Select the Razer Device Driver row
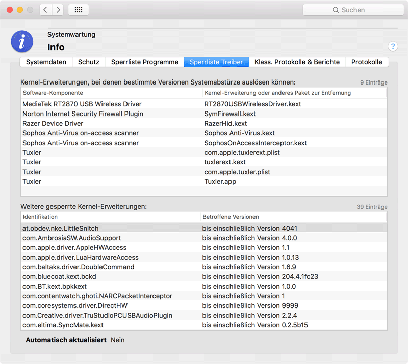 coord(203,123)
